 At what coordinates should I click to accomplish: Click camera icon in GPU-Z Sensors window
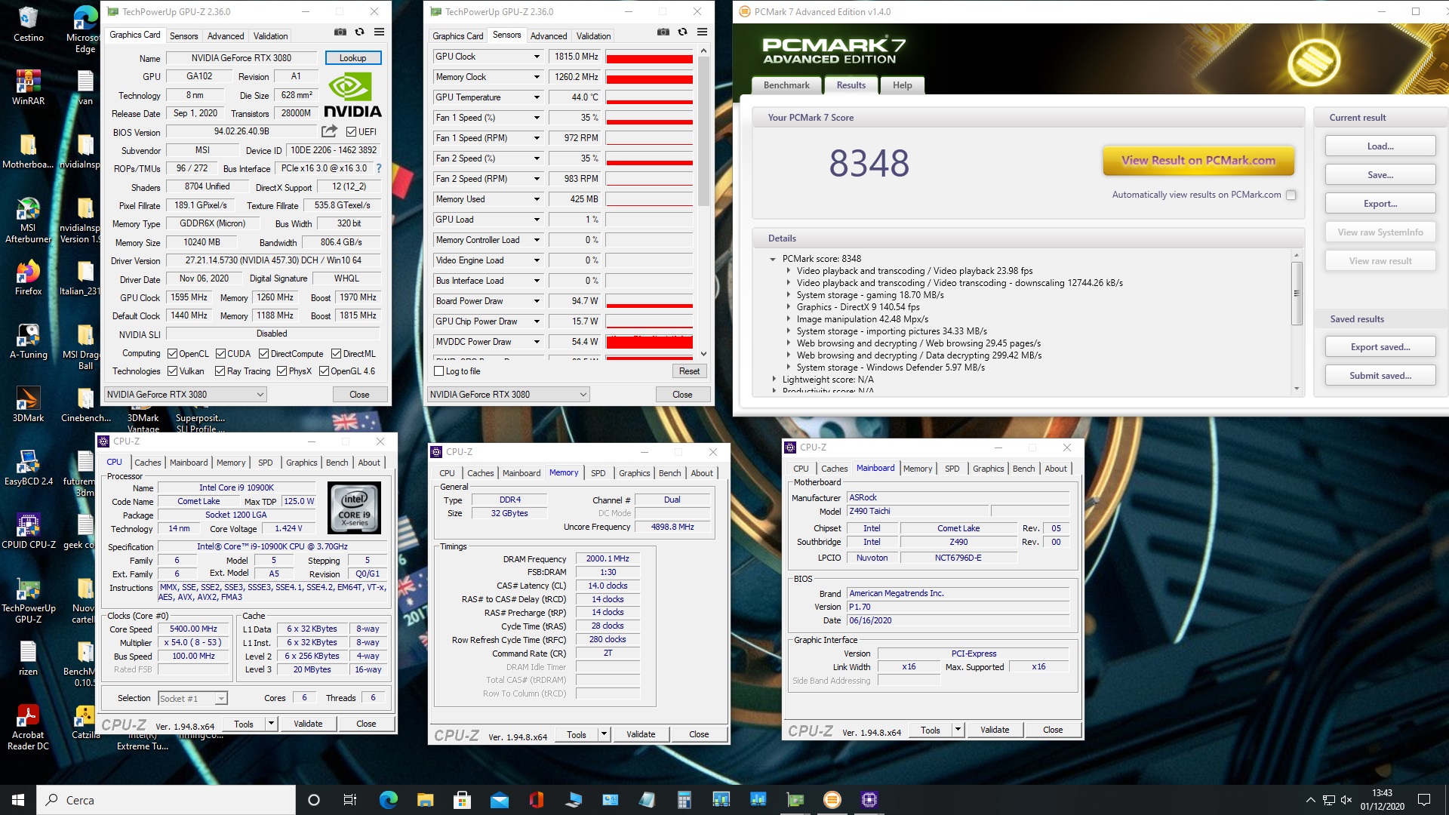pyautogui.click(x=663, y=32)
